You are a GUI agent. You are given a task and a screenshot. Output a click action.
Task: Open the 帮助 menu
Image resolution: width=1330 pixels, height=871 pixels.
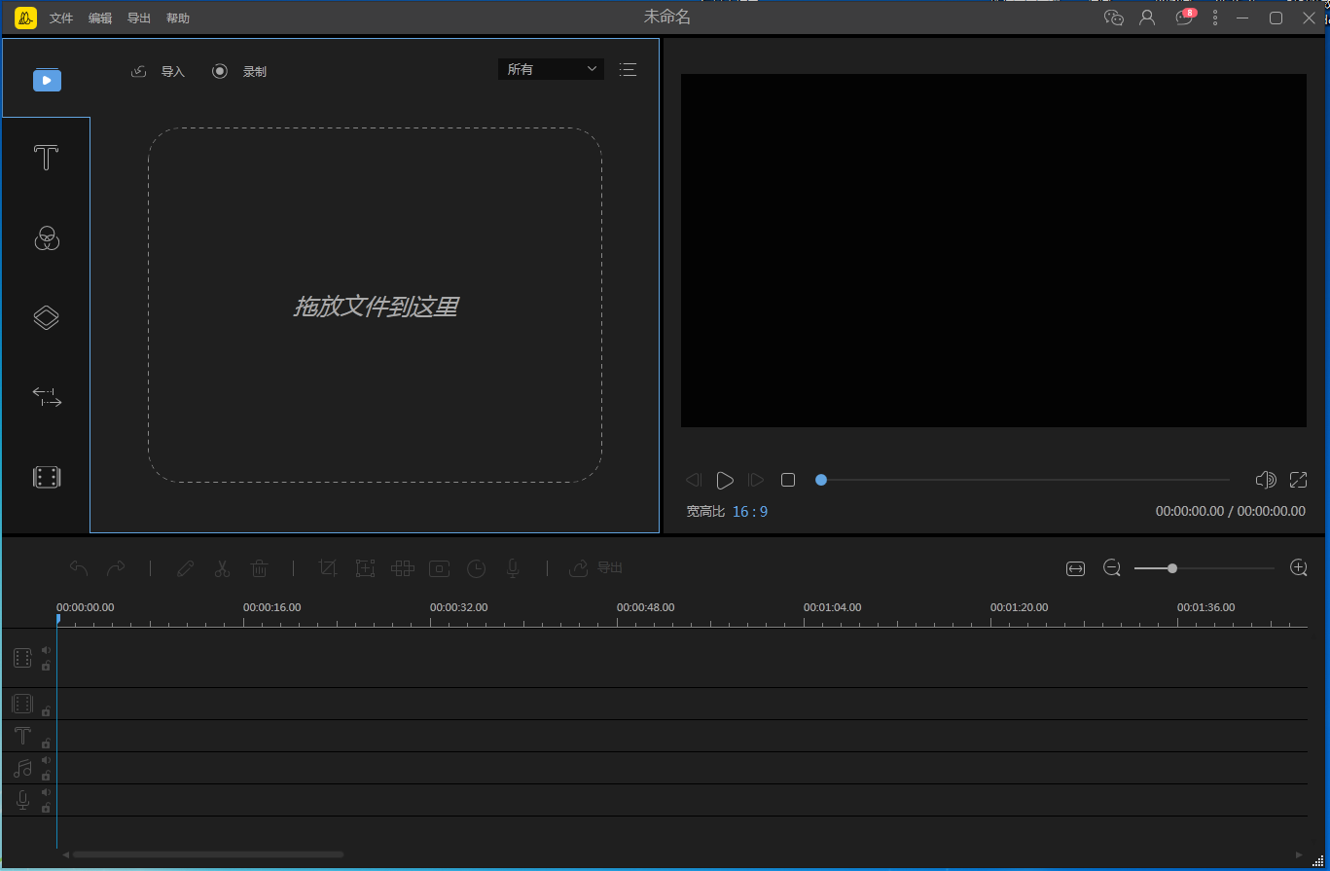pos(178,18)
